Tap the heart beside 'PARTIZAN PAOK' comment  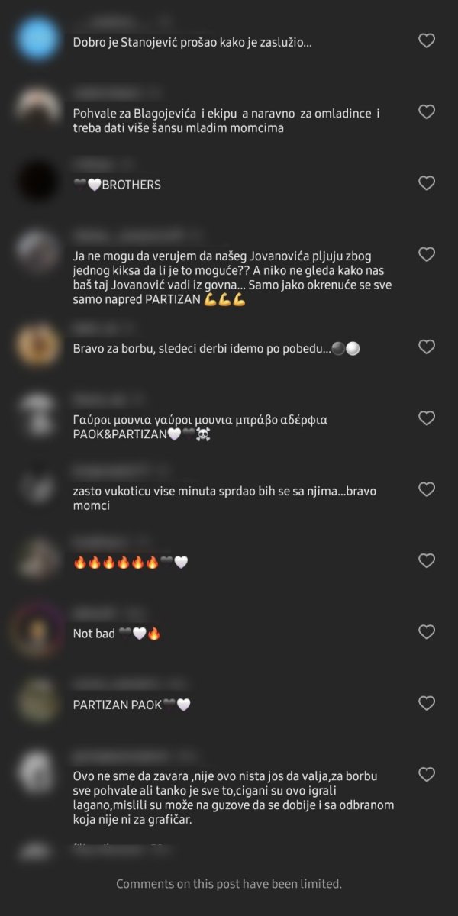pyautogui.click(x=427, y=703)
